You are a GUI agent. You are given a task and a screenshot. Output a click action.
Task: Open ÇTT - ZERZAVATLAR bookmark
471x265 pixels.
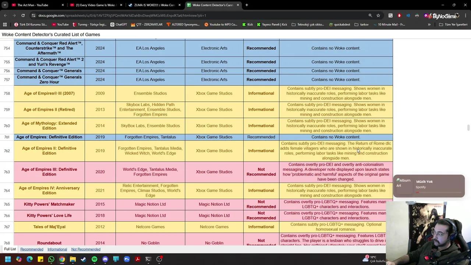click(146, 25)
